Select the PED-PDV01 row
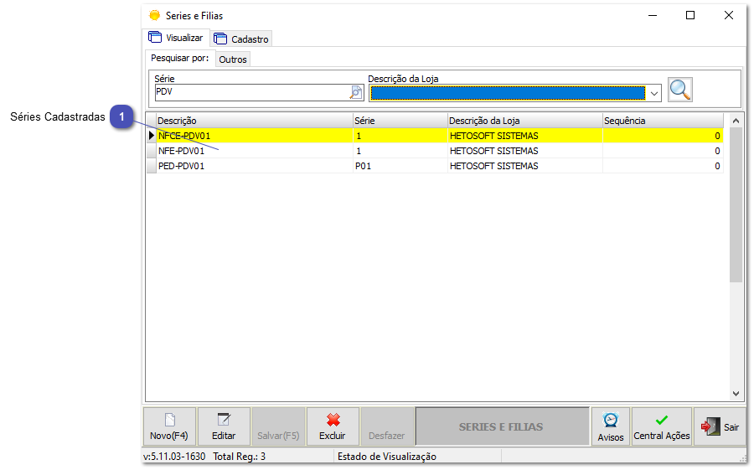Image resolution: width=754 pixels, height=470 pixels. [x=435, y=166]
